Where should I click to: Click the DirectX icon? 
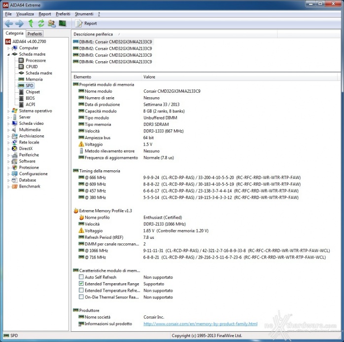click(x=14, y=149)
